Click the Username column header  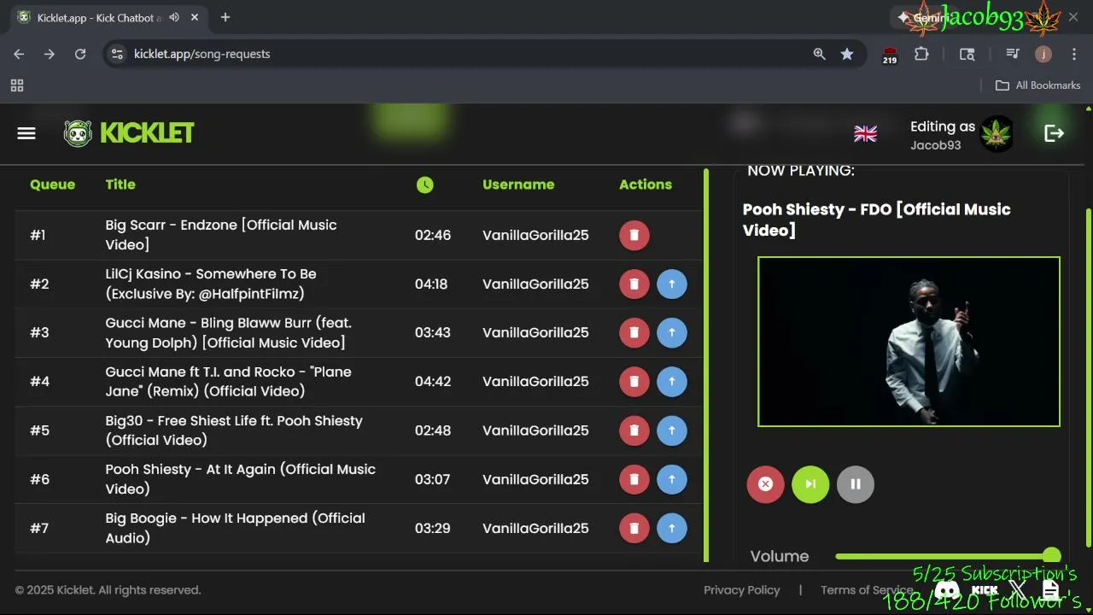pos(518,184)
